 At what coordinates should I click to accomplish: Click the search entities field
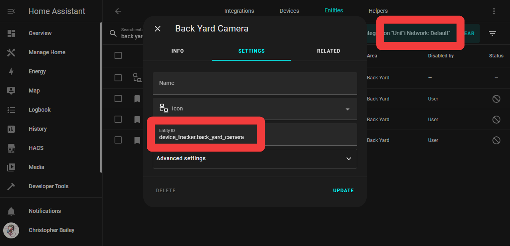pyautogui.click(x=132, y=33)
